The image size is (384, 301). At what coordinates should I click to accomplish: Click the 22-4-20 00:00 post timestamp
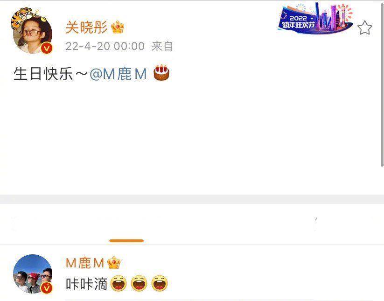click(x=105, y=46)
